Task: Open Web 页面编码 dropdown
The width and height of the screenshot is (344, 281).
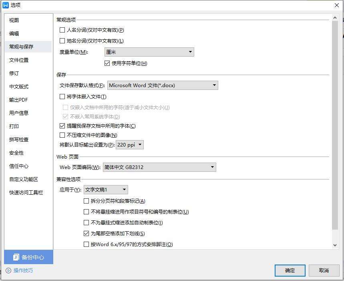Action: coord(159,167)
